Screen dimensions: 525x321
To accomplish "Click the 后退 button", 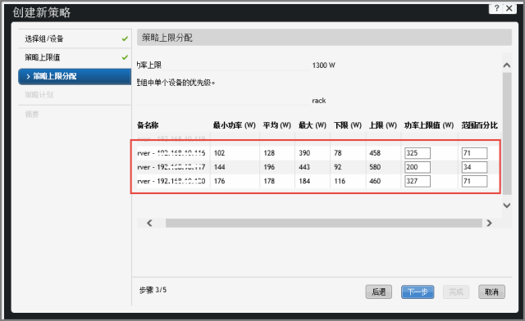I will point(379,292).
